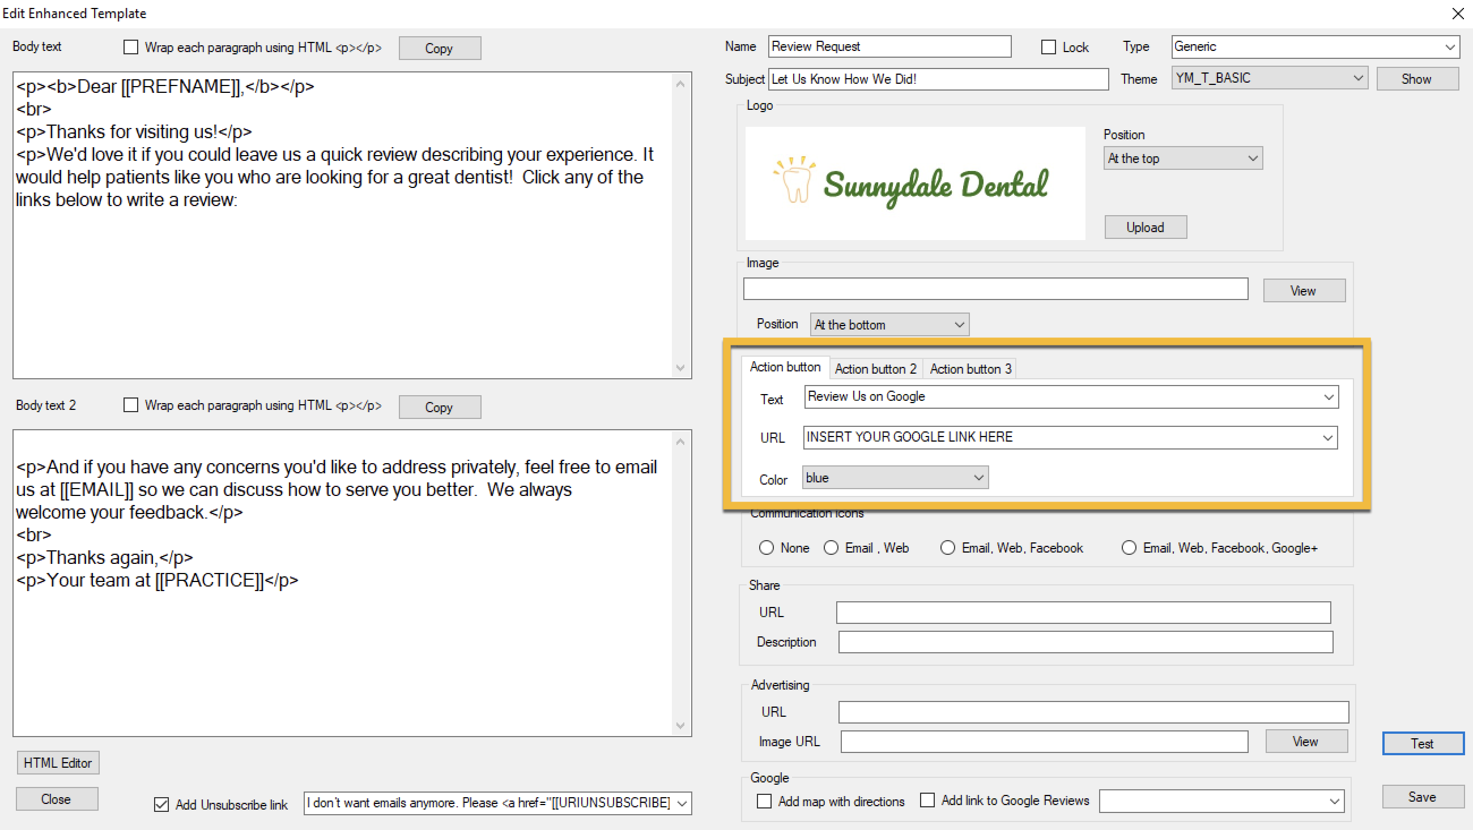The height and width of the screenshot is (830, 1473).
Task: Click Body text 2 scrollbar up arrow
Action: pyautogui.click(x=680, y=442)
